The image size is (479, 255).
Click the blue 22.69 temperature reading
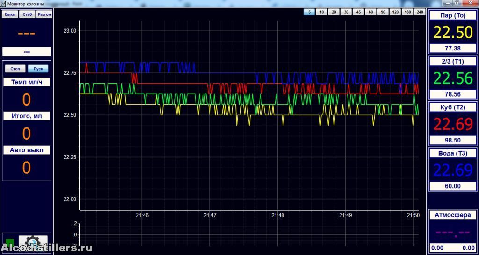[453, 170]
